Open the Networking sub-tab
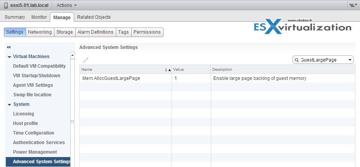The height and width of the screenshot is (167, 360). 40,32
